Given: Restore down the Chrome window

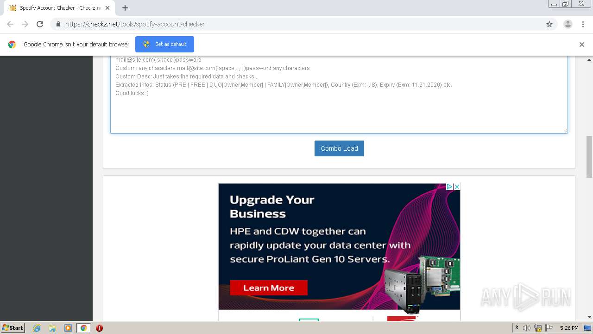Looking at the screenshot, I should 566,4.
